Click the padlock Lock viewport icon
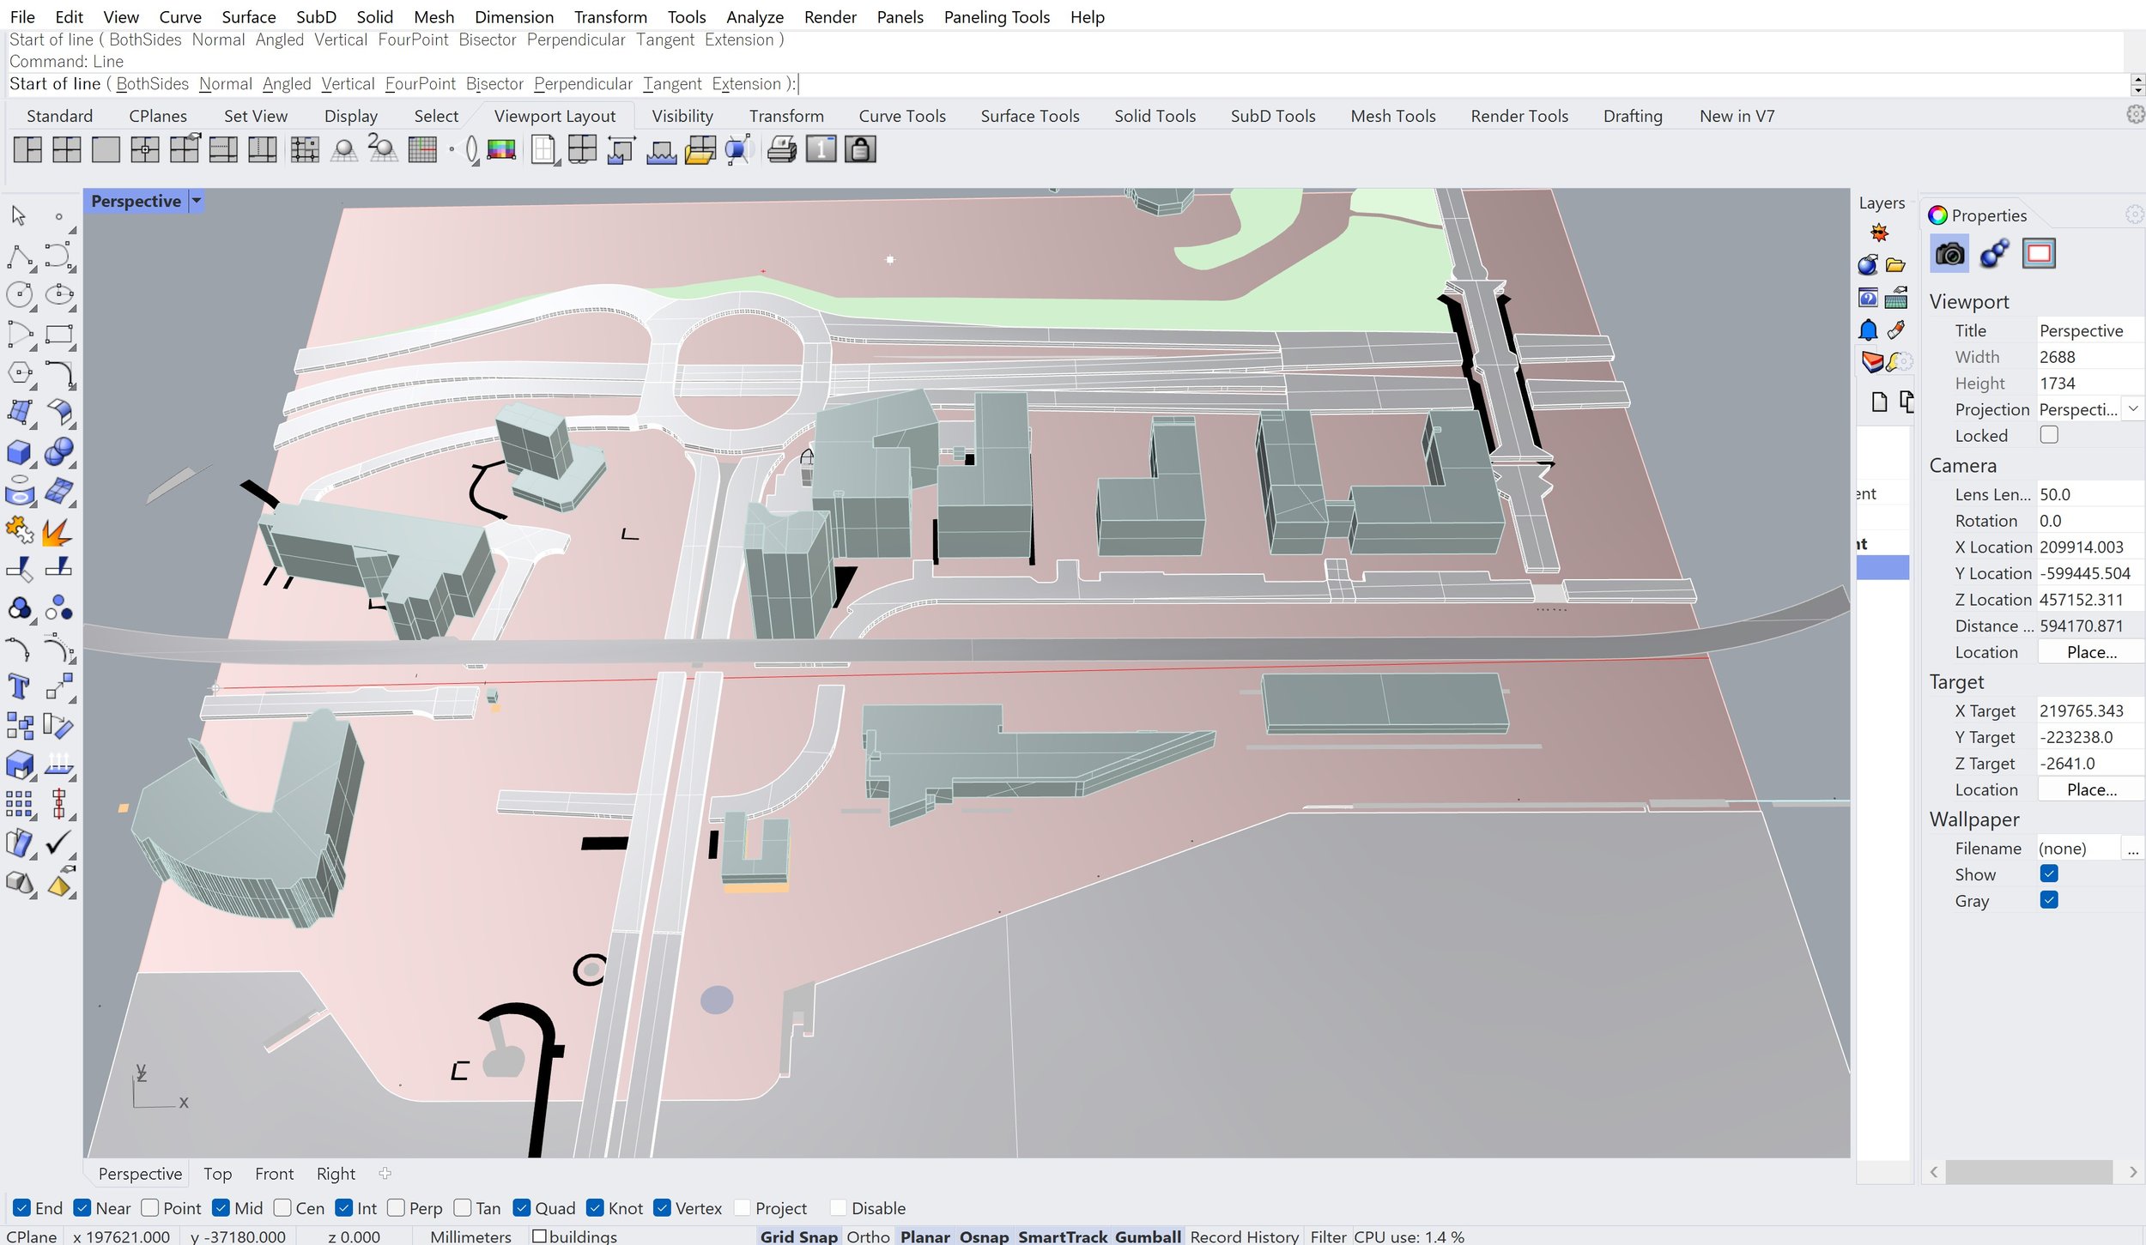Viewport: 2146px width, 1245px height. (x=860, y=150)
